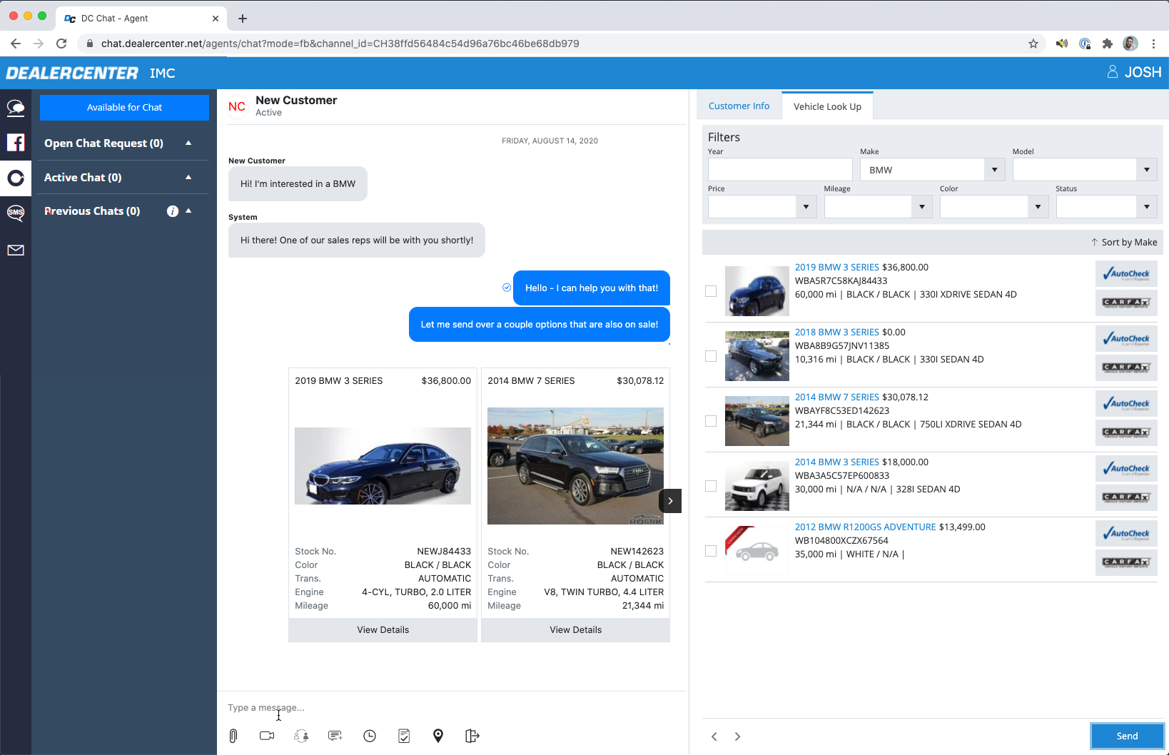This screenshot has width=1169, height=755.
Task: Click the Year filter input field
Action: (x=780, y=170)
